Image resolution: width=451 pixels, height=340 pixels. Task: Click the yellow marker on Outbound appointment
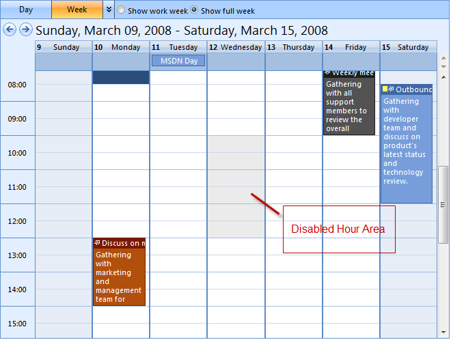click(x=385, y=89)
